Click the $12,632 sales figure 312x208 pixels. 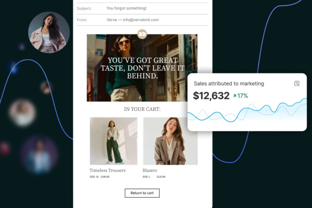pyautogui.click(x=211, y=96)
